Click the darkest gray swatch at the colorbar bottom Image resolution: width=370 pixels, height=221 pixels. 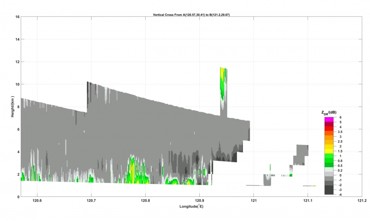coord(328,192)
